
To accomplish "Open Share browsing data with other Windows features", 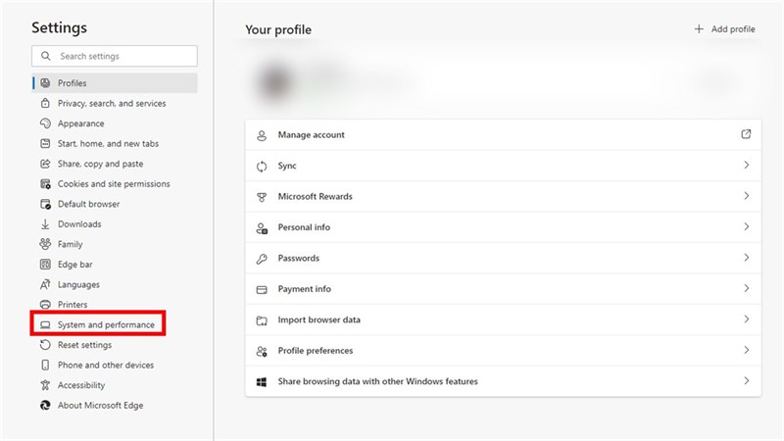I will tap(503, 381).
